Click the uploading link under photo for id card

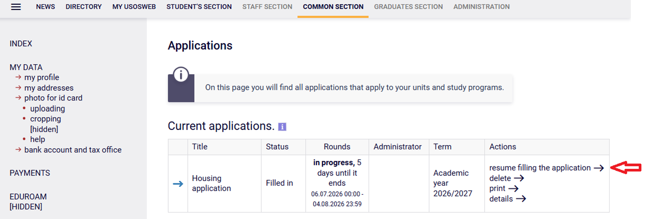click(x=48, y=109)
